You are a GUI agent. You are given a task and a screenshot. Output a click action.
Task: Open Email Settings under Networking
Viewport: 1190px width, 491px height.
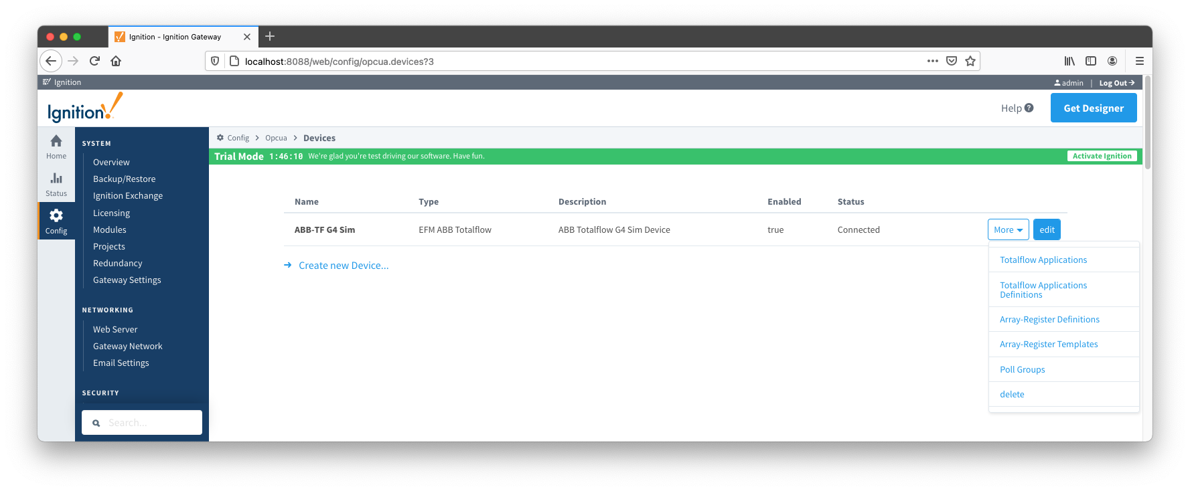coord(121,363)
